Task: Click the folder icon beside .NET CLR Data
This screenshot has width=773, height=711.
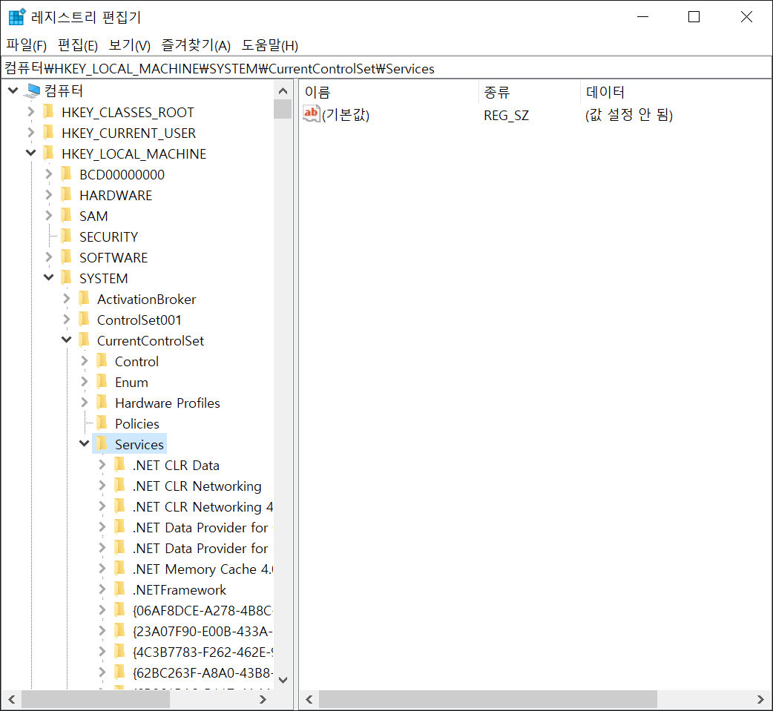Action: click(119, 465)
